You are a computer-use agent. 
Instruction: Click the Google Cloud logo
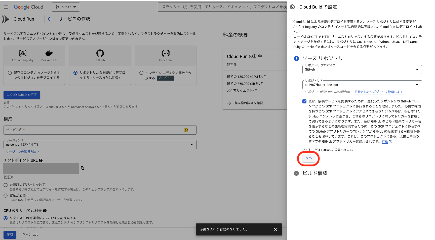click(28, 7)
